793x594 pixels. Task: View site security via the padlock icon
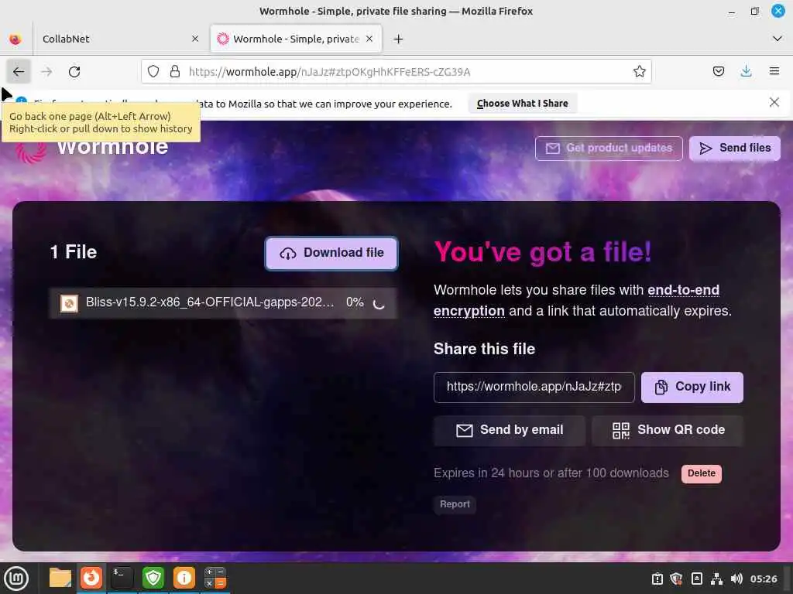(175, 71)
